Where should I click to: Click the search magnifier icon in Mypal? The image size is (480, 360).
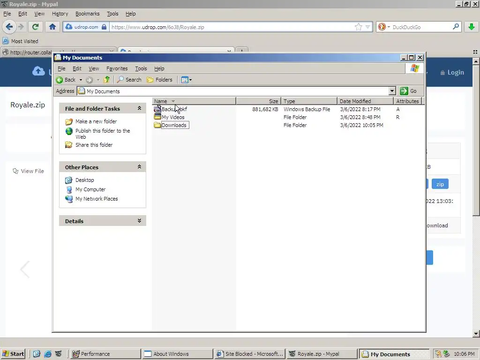click(456, 27)
